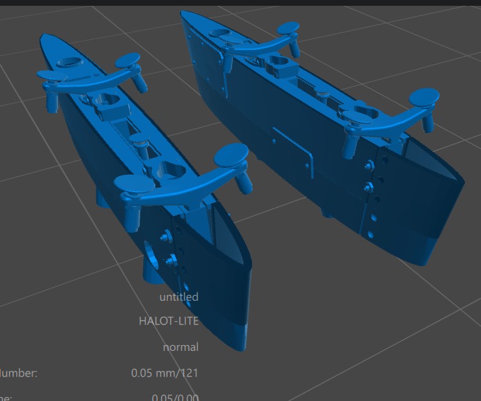Click the lower bolt on right hull's stern plate
Image resolution: width=481 pixels, height=401 pixels.
click(x=368, y=188)
